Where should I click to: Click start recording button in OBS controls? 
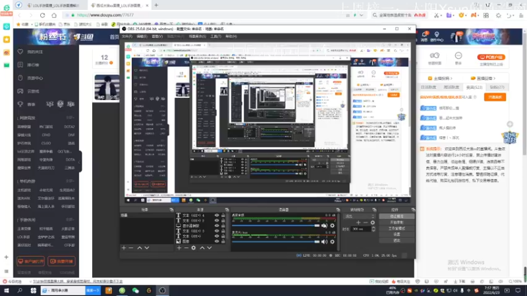[x=397, y=222]
